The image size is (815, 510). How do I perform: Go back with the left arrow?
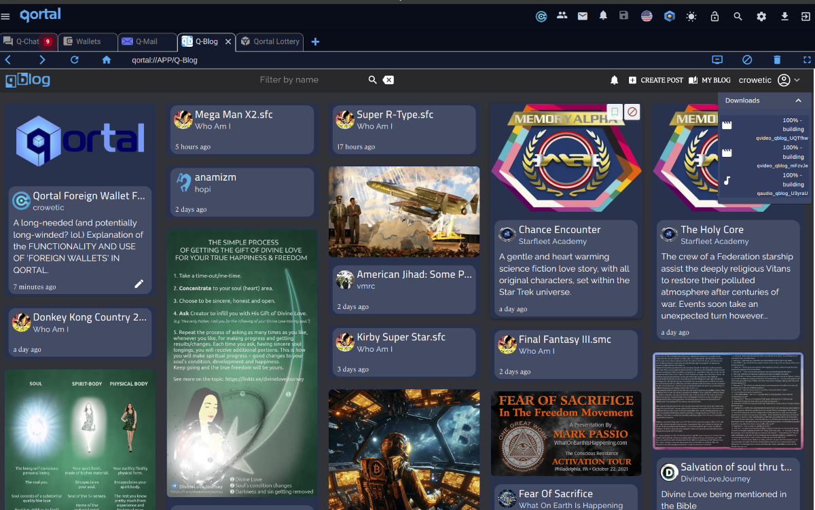8,60
